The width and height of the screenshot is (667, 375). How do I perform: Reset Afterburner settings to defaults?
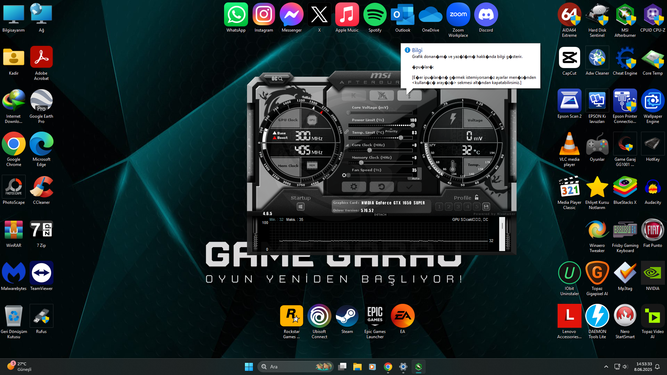pos(381,187)
